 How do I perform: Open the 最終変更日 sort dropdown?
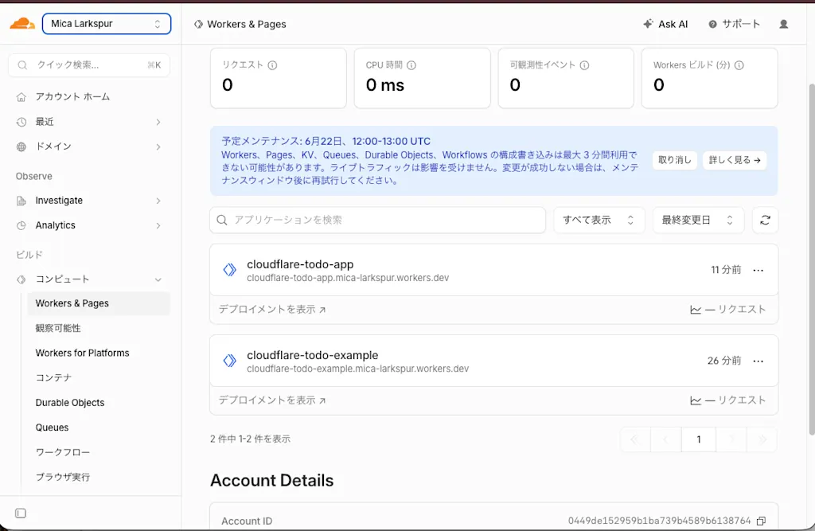tap(698, 220)
